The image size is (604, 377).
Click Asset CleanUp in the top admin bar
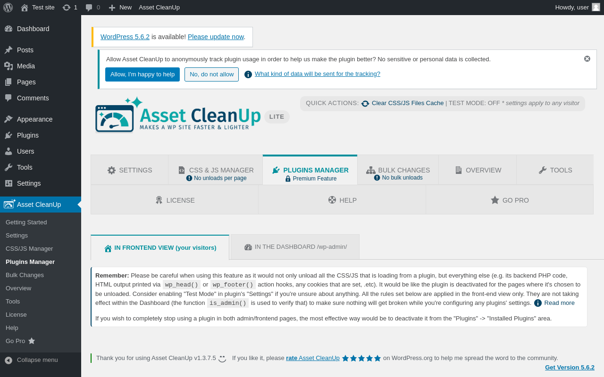click(x=159, y=8)
